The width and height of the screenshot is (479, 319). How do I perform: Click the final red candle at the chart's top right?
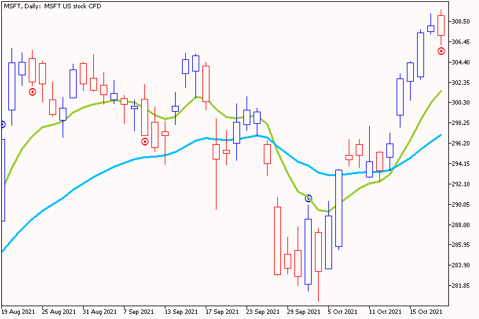point(441,26)
